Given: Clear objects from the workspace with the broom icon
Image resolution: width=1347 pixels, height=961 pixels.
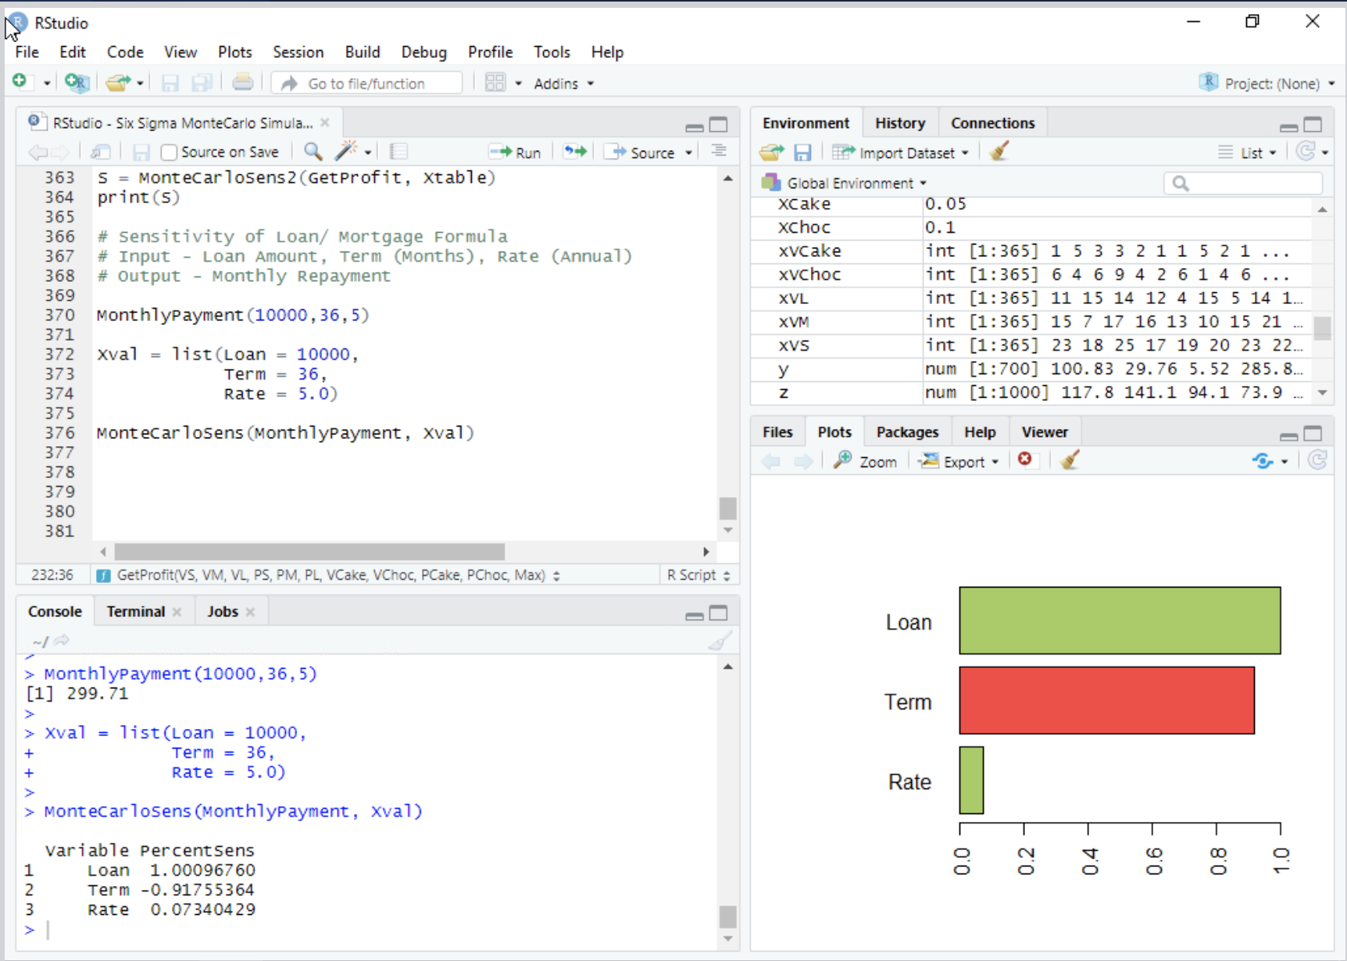Looking at the screenshot, I should pyautogui.click(x=1000, y=152).
